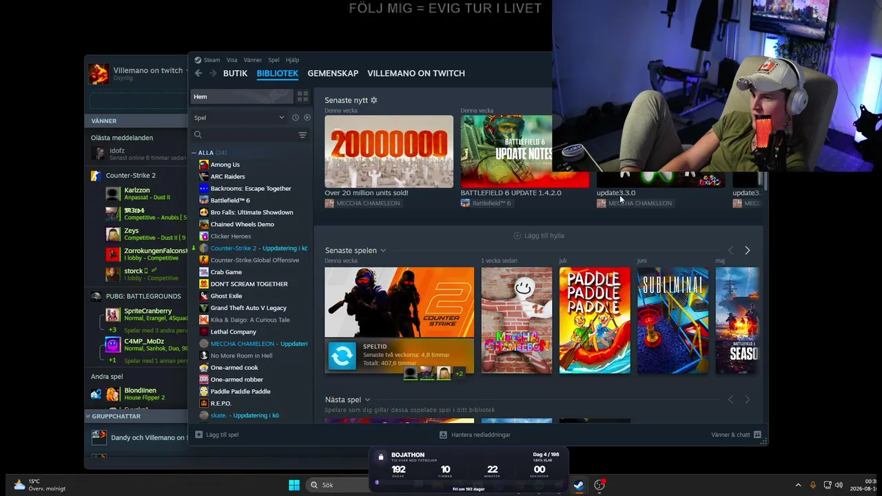Click the Windows taskbar Sök search box

(336, 485)
